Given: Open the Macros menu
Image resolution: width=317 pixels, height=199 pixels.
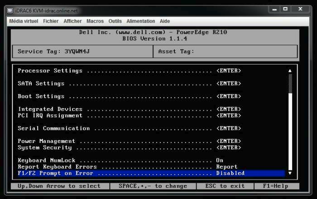Looking at the screenshot, I should [x=95, y=21].
